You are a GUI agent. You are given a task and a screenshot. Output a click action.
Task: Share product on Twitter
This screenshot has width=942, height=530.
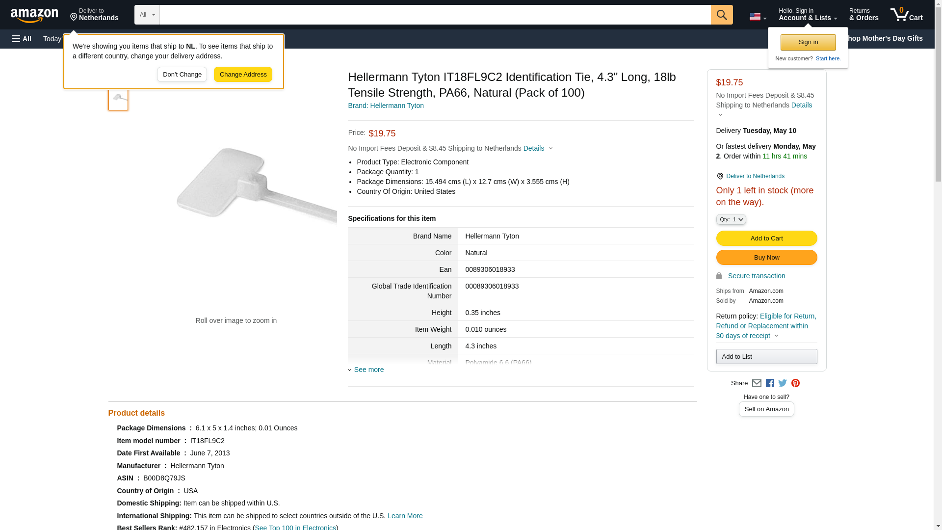[x=783, y=383]
